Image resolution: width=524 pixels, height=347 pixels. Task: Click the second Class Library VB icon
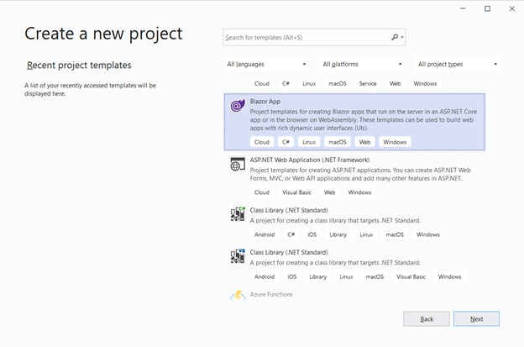coord(237,257)
